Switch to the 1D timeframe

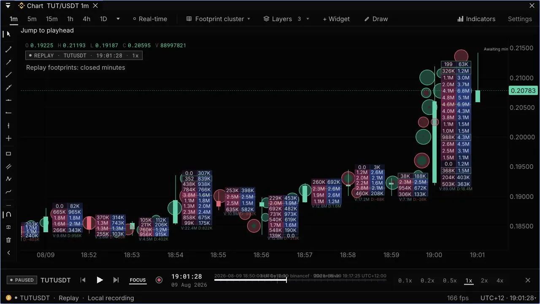[x=103, y=19]
